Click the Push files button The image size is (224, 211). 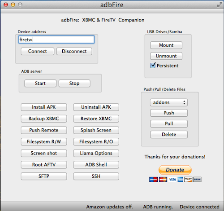coord(169,113)
